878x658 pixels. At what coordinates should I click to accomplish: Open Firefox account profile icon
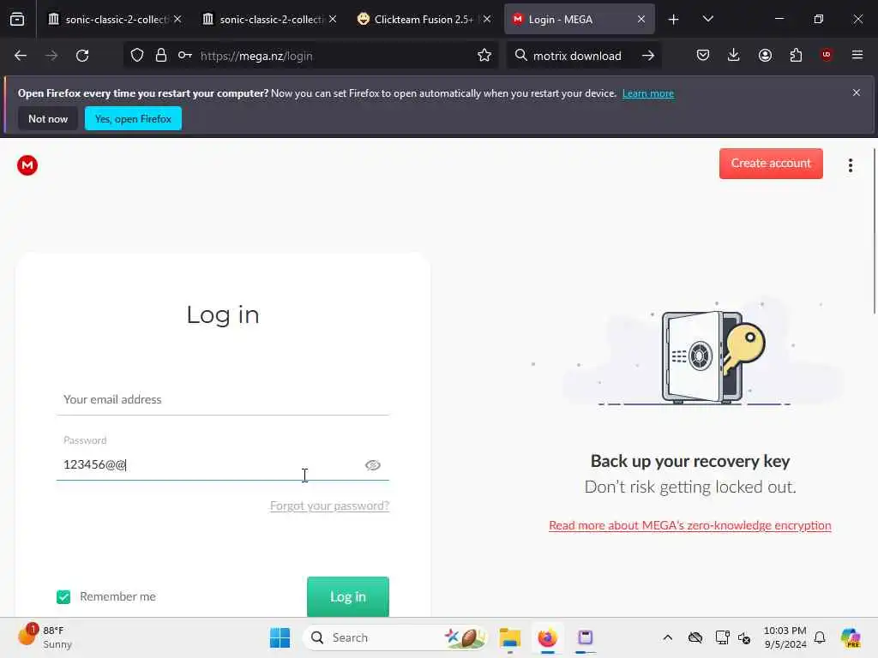click(x=765, y=55)
